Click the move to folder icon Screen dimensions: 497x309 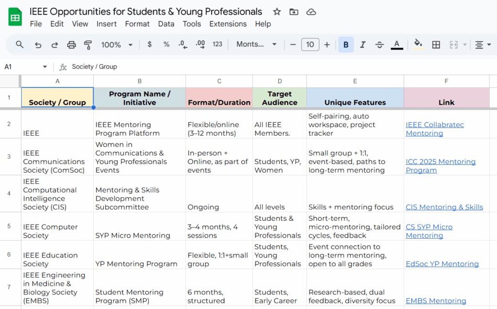[294, 12]
